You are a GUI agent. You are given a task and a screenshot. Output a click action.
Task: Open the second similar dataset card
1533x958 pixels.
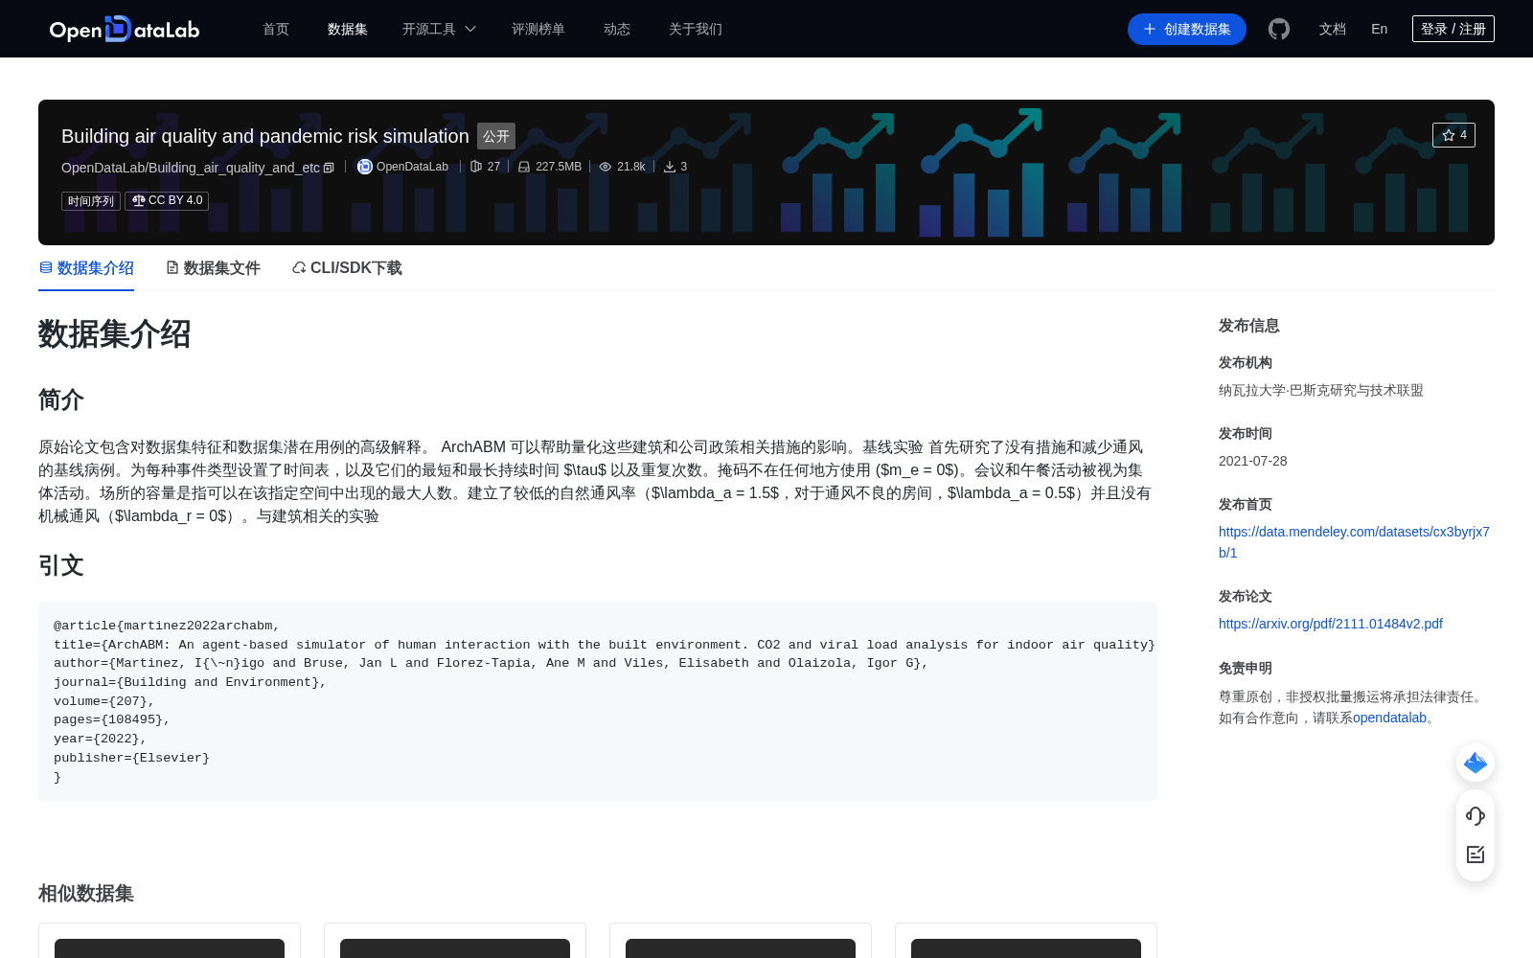pos(455,941)
